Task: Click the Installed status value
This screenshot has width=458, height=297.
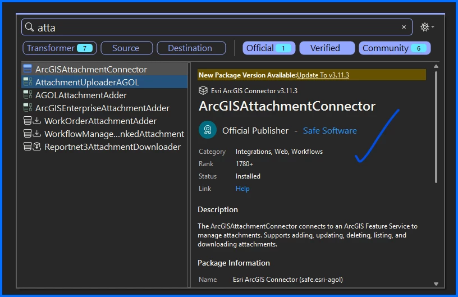Action: tap(248, 176)
